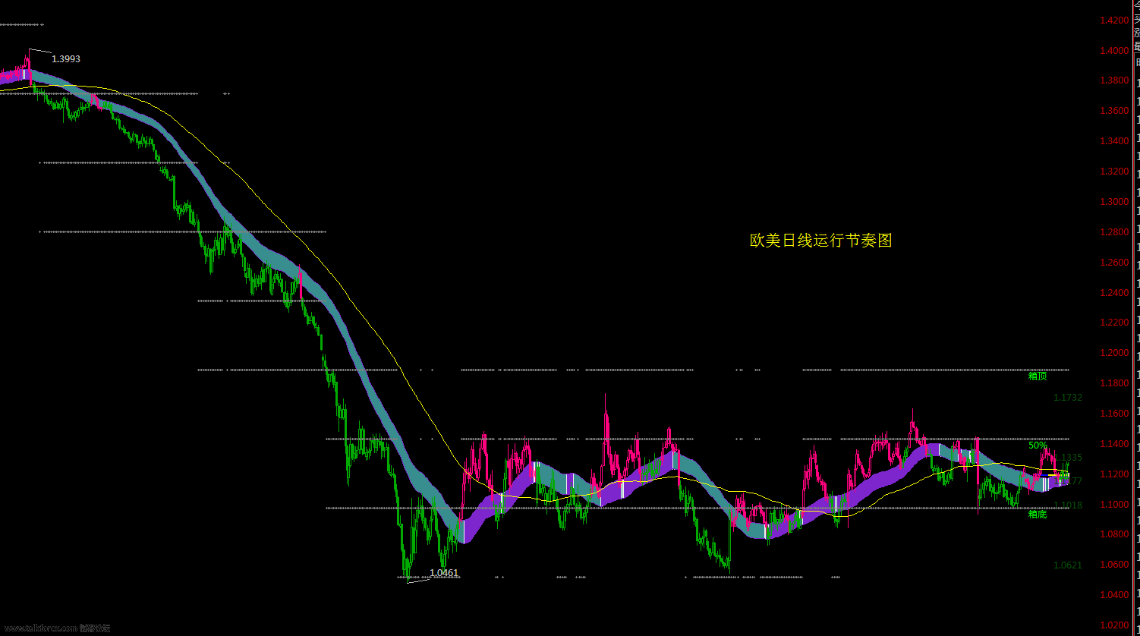Click the 1.0400 price axis tick
The image size is (1140, 636).
[x=1114, y=595]
